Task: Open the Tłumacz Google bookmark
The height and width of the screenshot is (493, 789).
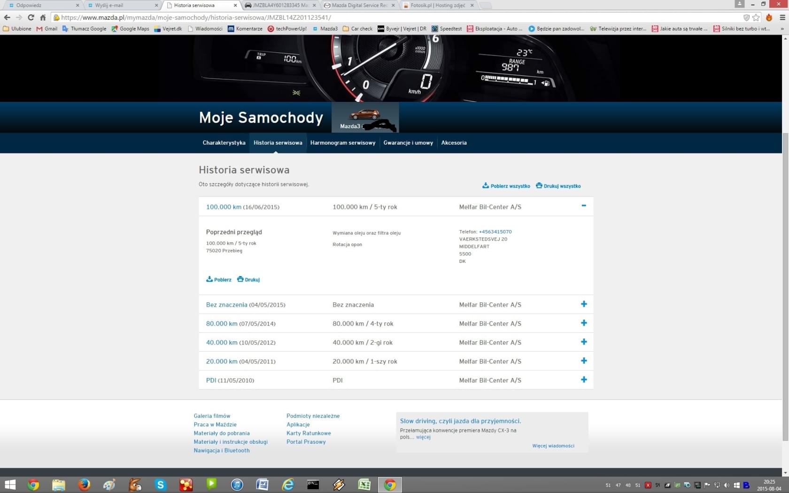Action: 85,29
